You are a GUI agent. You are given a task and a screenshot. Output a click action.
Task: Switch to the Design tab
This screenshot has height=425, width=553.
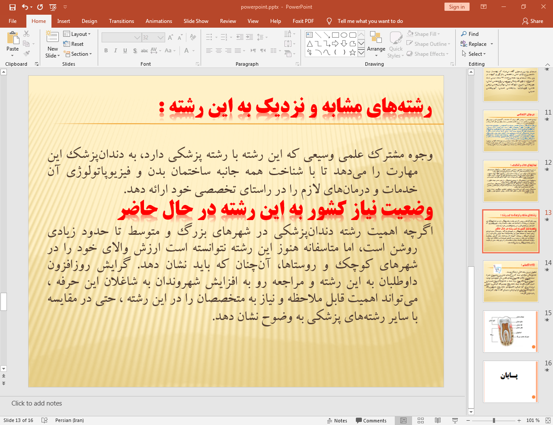click(89, 21)
